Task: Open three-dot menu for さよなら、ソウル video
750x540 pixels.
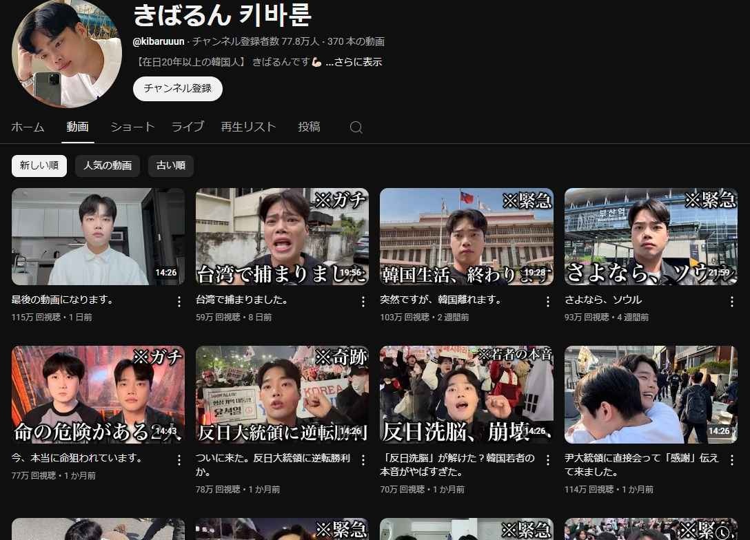Action: (x=732, y=302)
